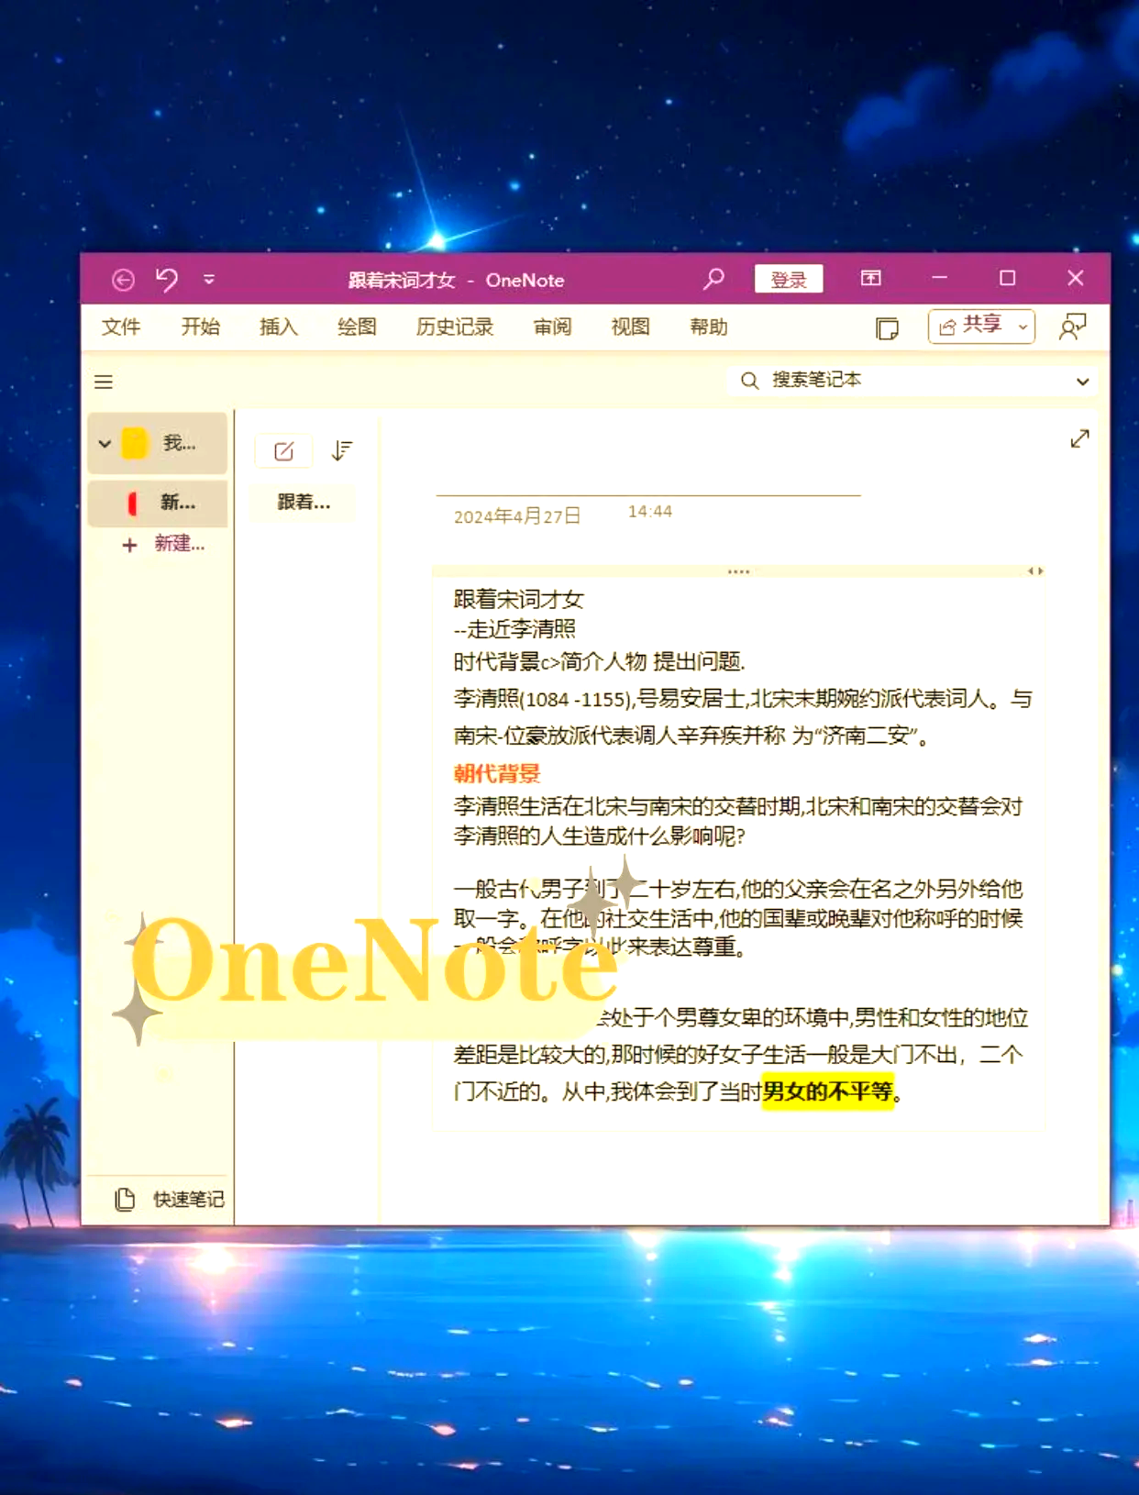Click the page time 14:44
Screen dimensions: 1139x1495
pyautogui.click(x=650, y=511)
